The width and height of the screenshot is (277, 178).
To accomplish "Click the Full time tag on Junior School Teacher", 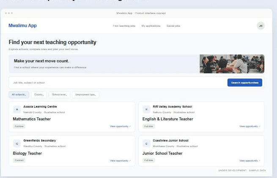I will pos(148,160).
